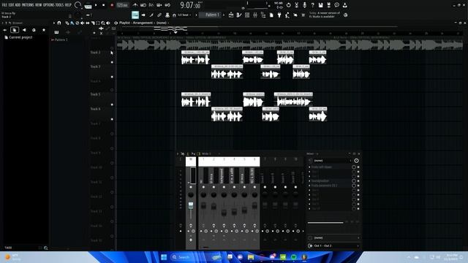The height and width of the screenshot is (263, 468).
Task: Open the PATTERNS menu
Action: tap(28, 5)
